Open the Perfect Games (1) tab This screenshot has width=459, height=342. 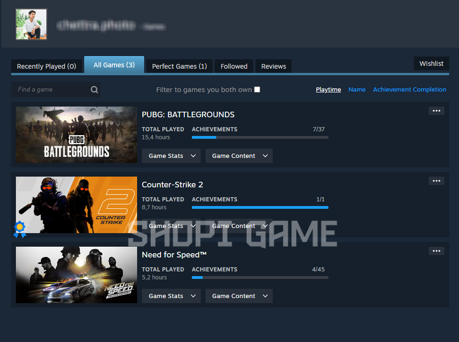pyautogui.click(x=179, y=66)
